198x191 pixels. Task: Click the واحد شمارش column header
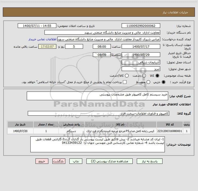(71, 125)
